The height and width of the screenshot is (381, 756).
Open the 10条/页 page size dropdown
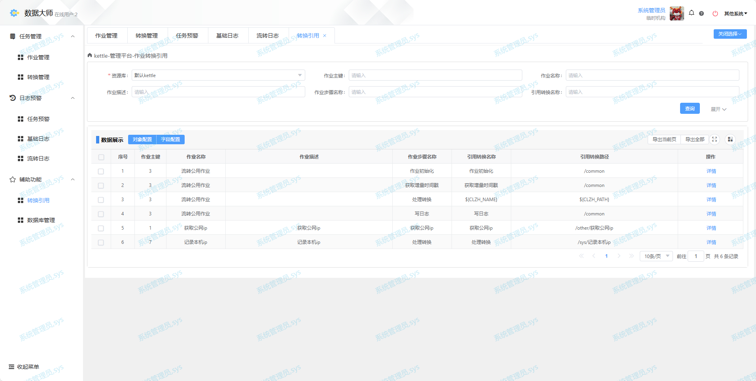tap(656, 256)
